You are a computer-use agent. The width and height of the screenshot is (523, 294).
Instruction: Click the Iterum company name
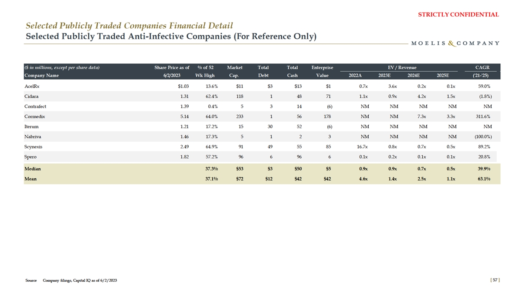(x=31, y=127)
